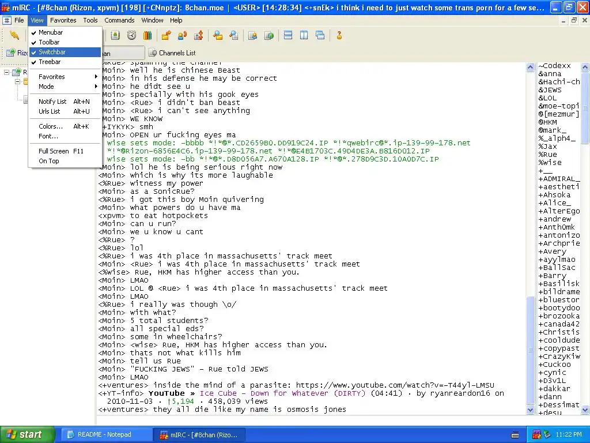Select Notify List Alt+N entry
The image size is (590, 443).
click(x=65, y=102)
